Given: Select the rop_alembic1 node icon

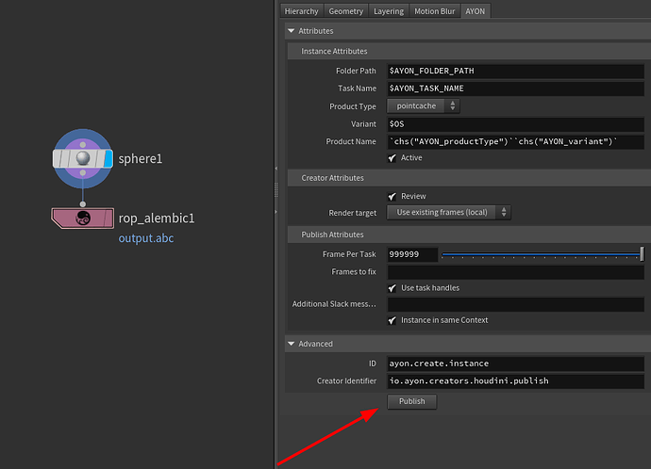Looking at the screenshot, I should (82, 218).
